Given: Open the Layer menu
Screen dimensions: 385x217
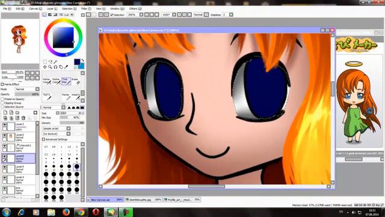Looking at the screenshot, I should click(x=52, y=8).
